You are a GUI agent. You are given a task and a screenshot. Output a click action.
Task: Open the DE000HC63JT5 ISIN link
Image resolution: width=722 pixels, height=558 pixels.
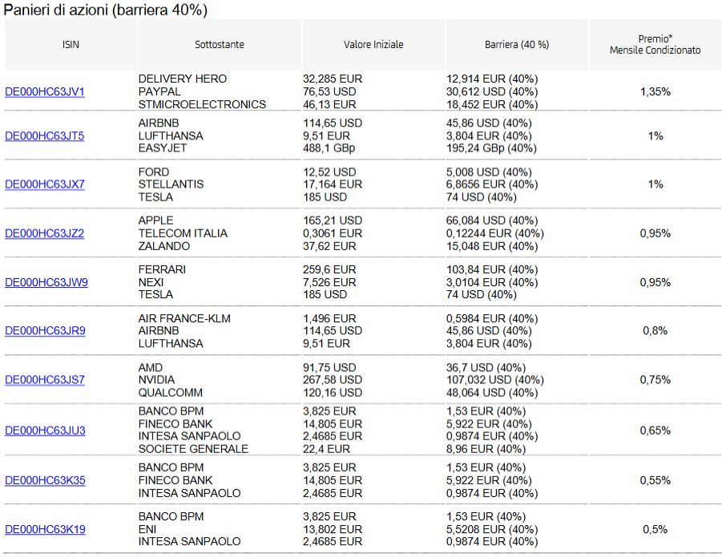45,136
